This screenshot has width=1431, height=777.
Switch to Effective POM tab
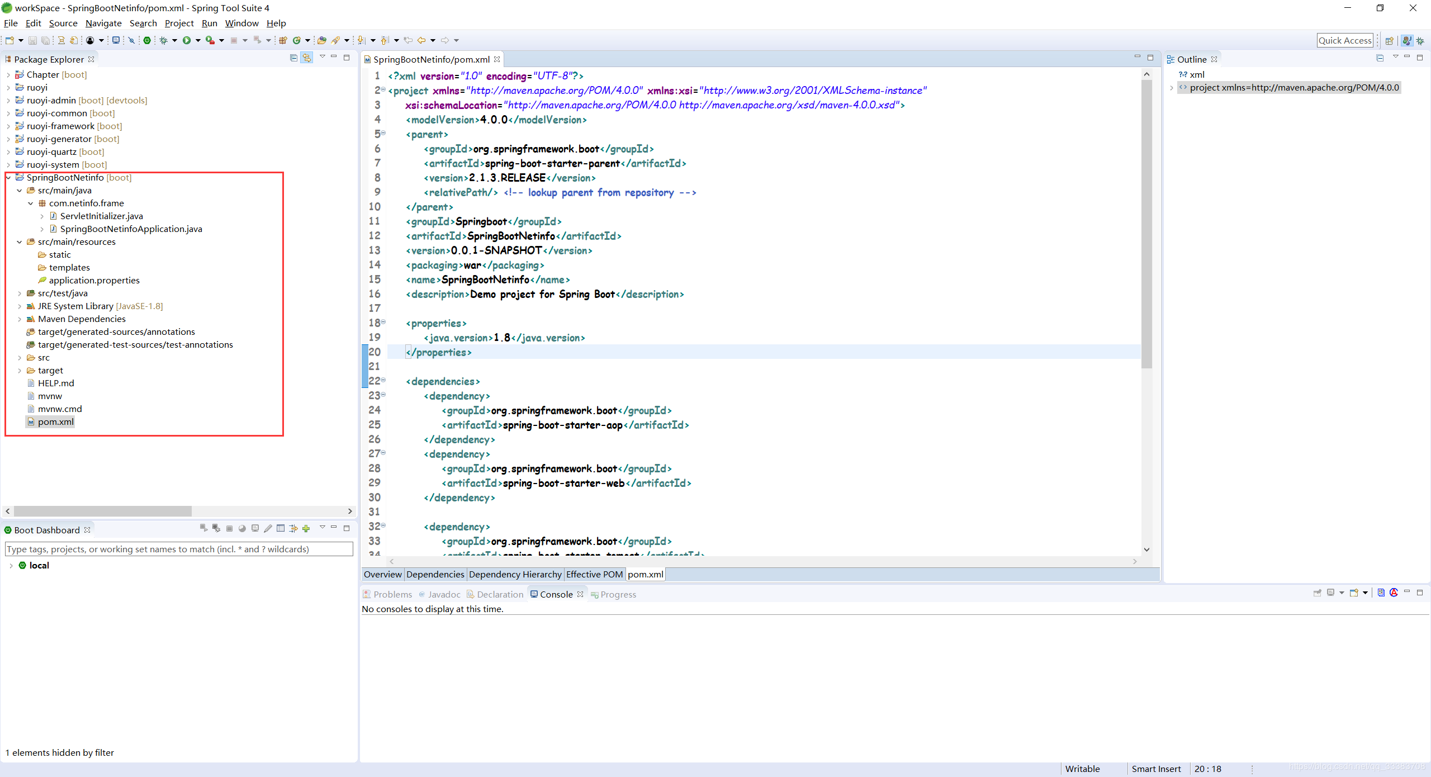(x=594, y=574)
